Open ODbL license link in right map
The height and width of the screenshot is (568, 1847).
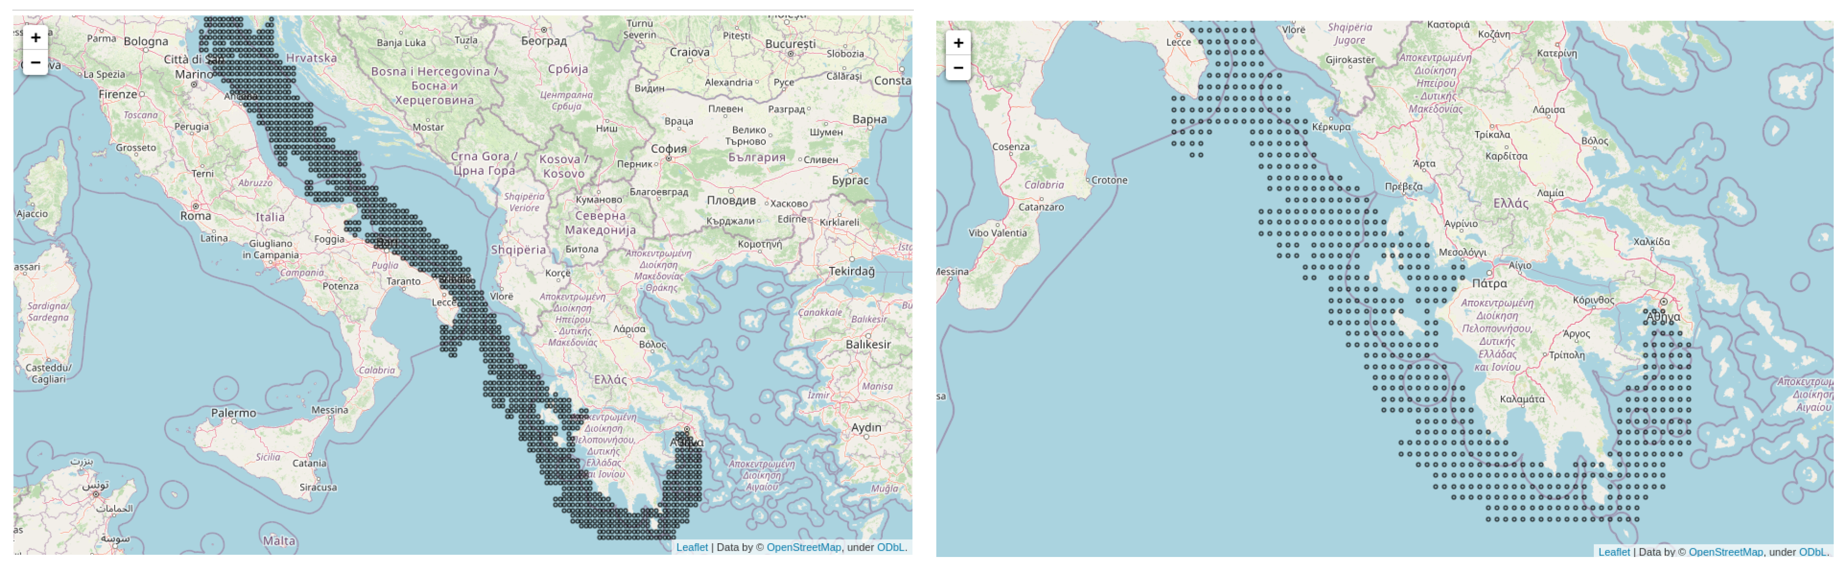pos(1813,552)
